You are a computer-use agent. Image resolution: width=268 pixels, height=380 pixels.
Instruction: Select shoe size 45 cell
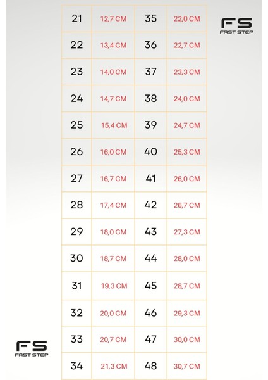click(150, 286)
